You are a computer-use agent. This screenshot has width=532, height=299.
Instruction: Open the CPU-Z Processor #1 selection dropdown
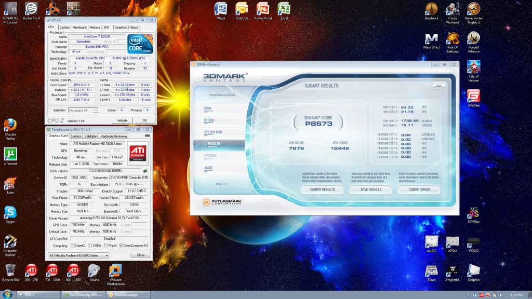(x=83, y=110)
